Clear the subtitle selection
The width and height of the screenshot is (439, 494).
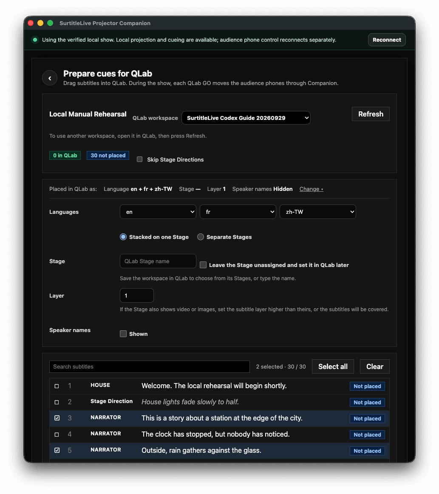[375, 367]
